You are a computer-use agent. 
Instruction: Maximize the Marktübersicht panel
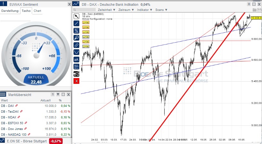tap(63, 94)
